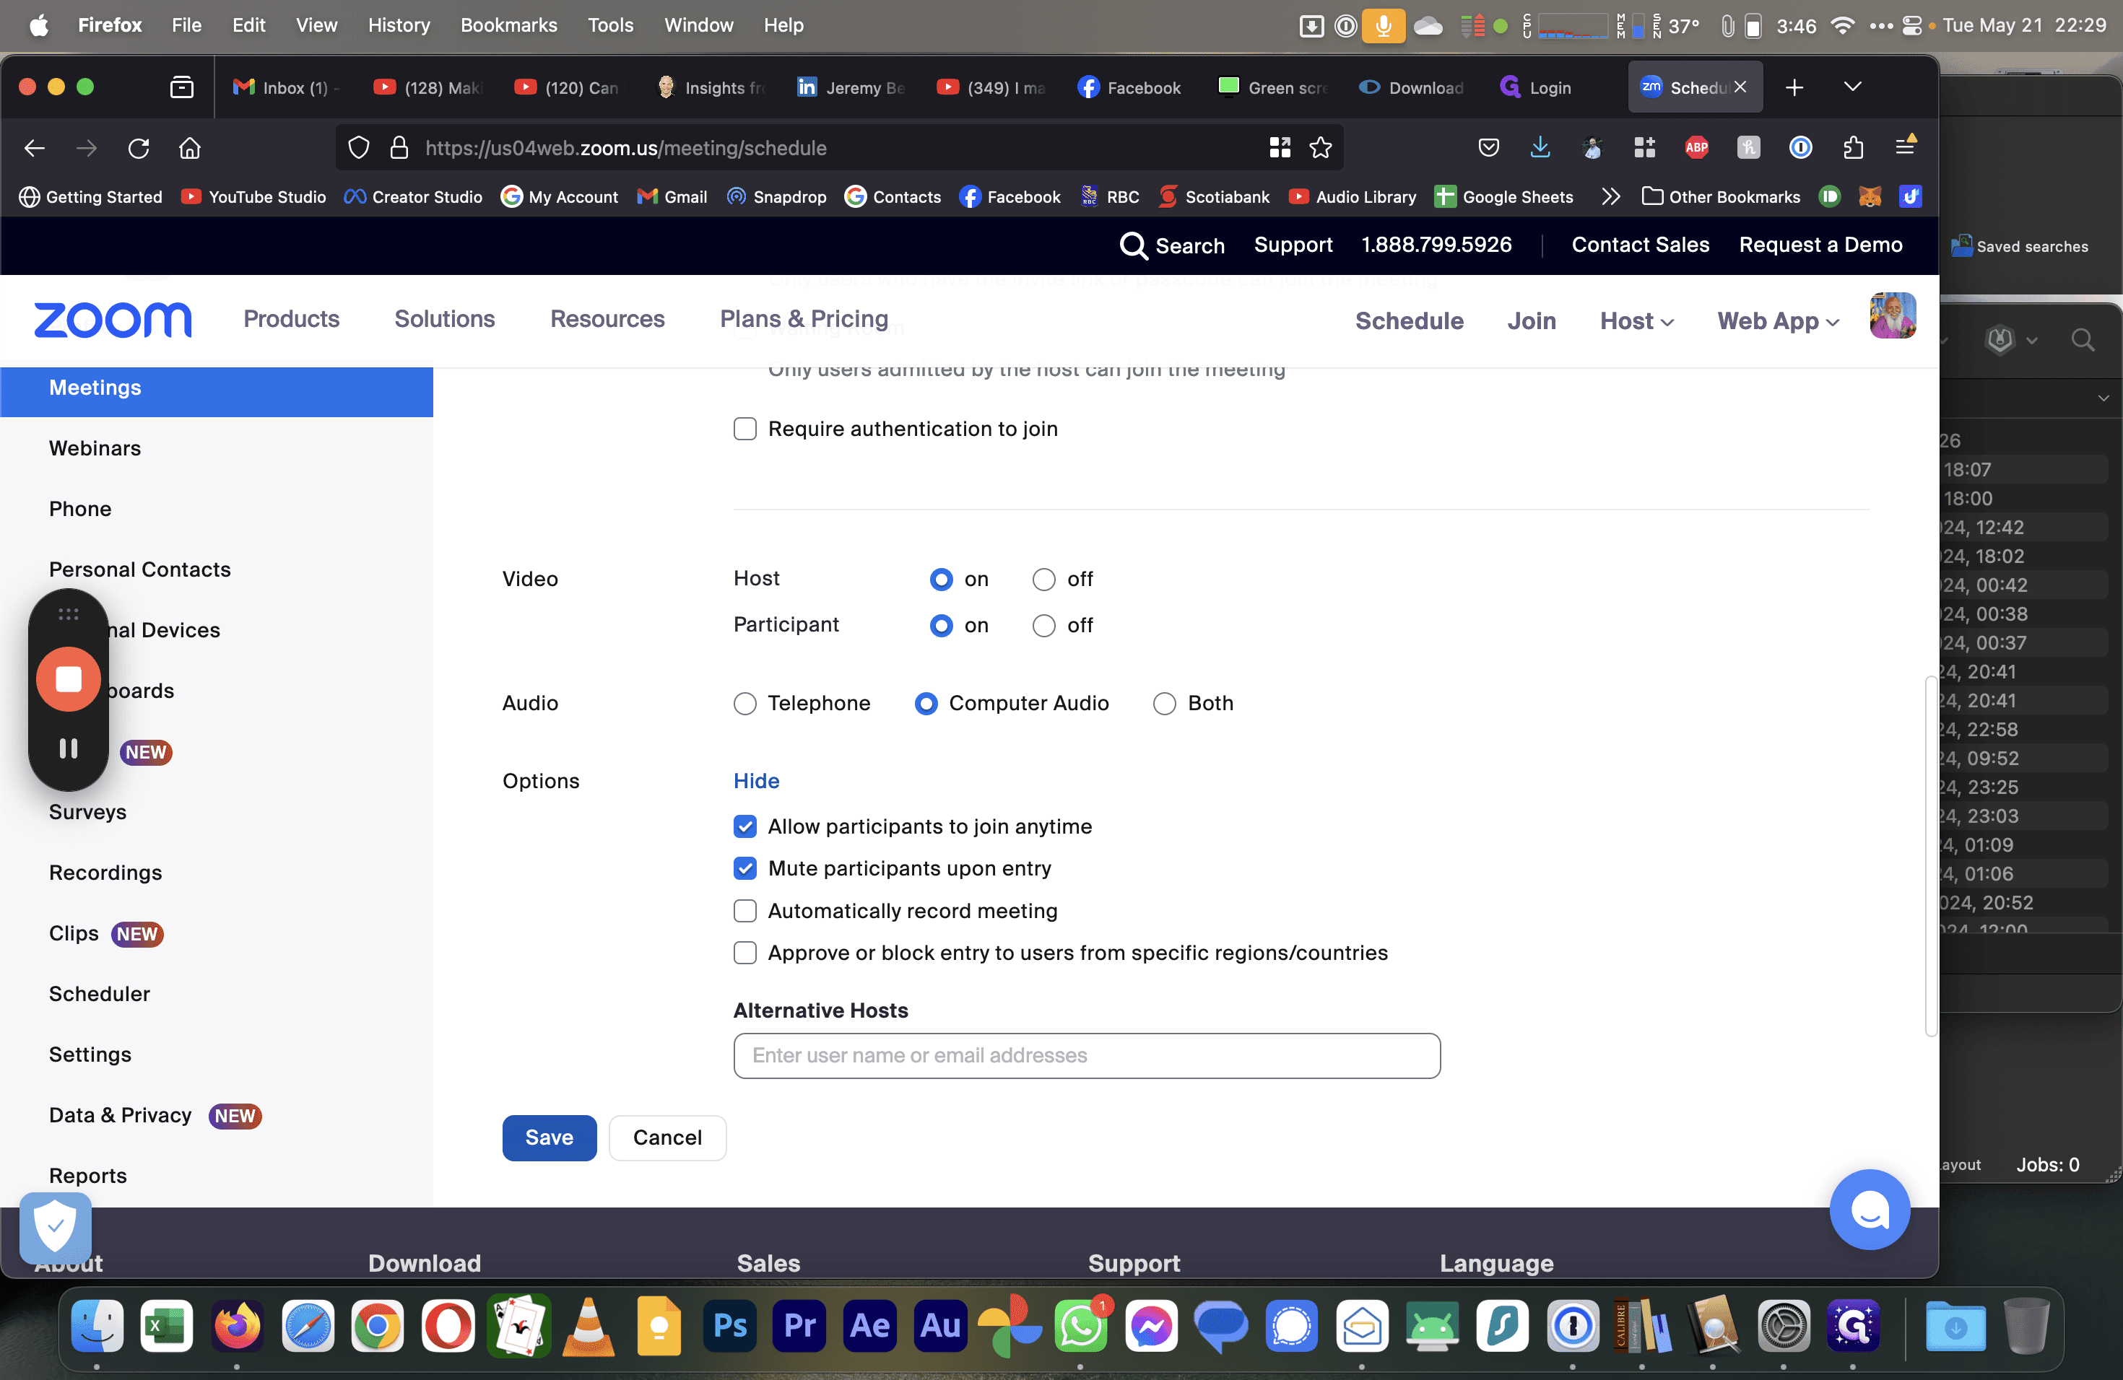
Task: Pause the screen recording
Action: point(68,748)
